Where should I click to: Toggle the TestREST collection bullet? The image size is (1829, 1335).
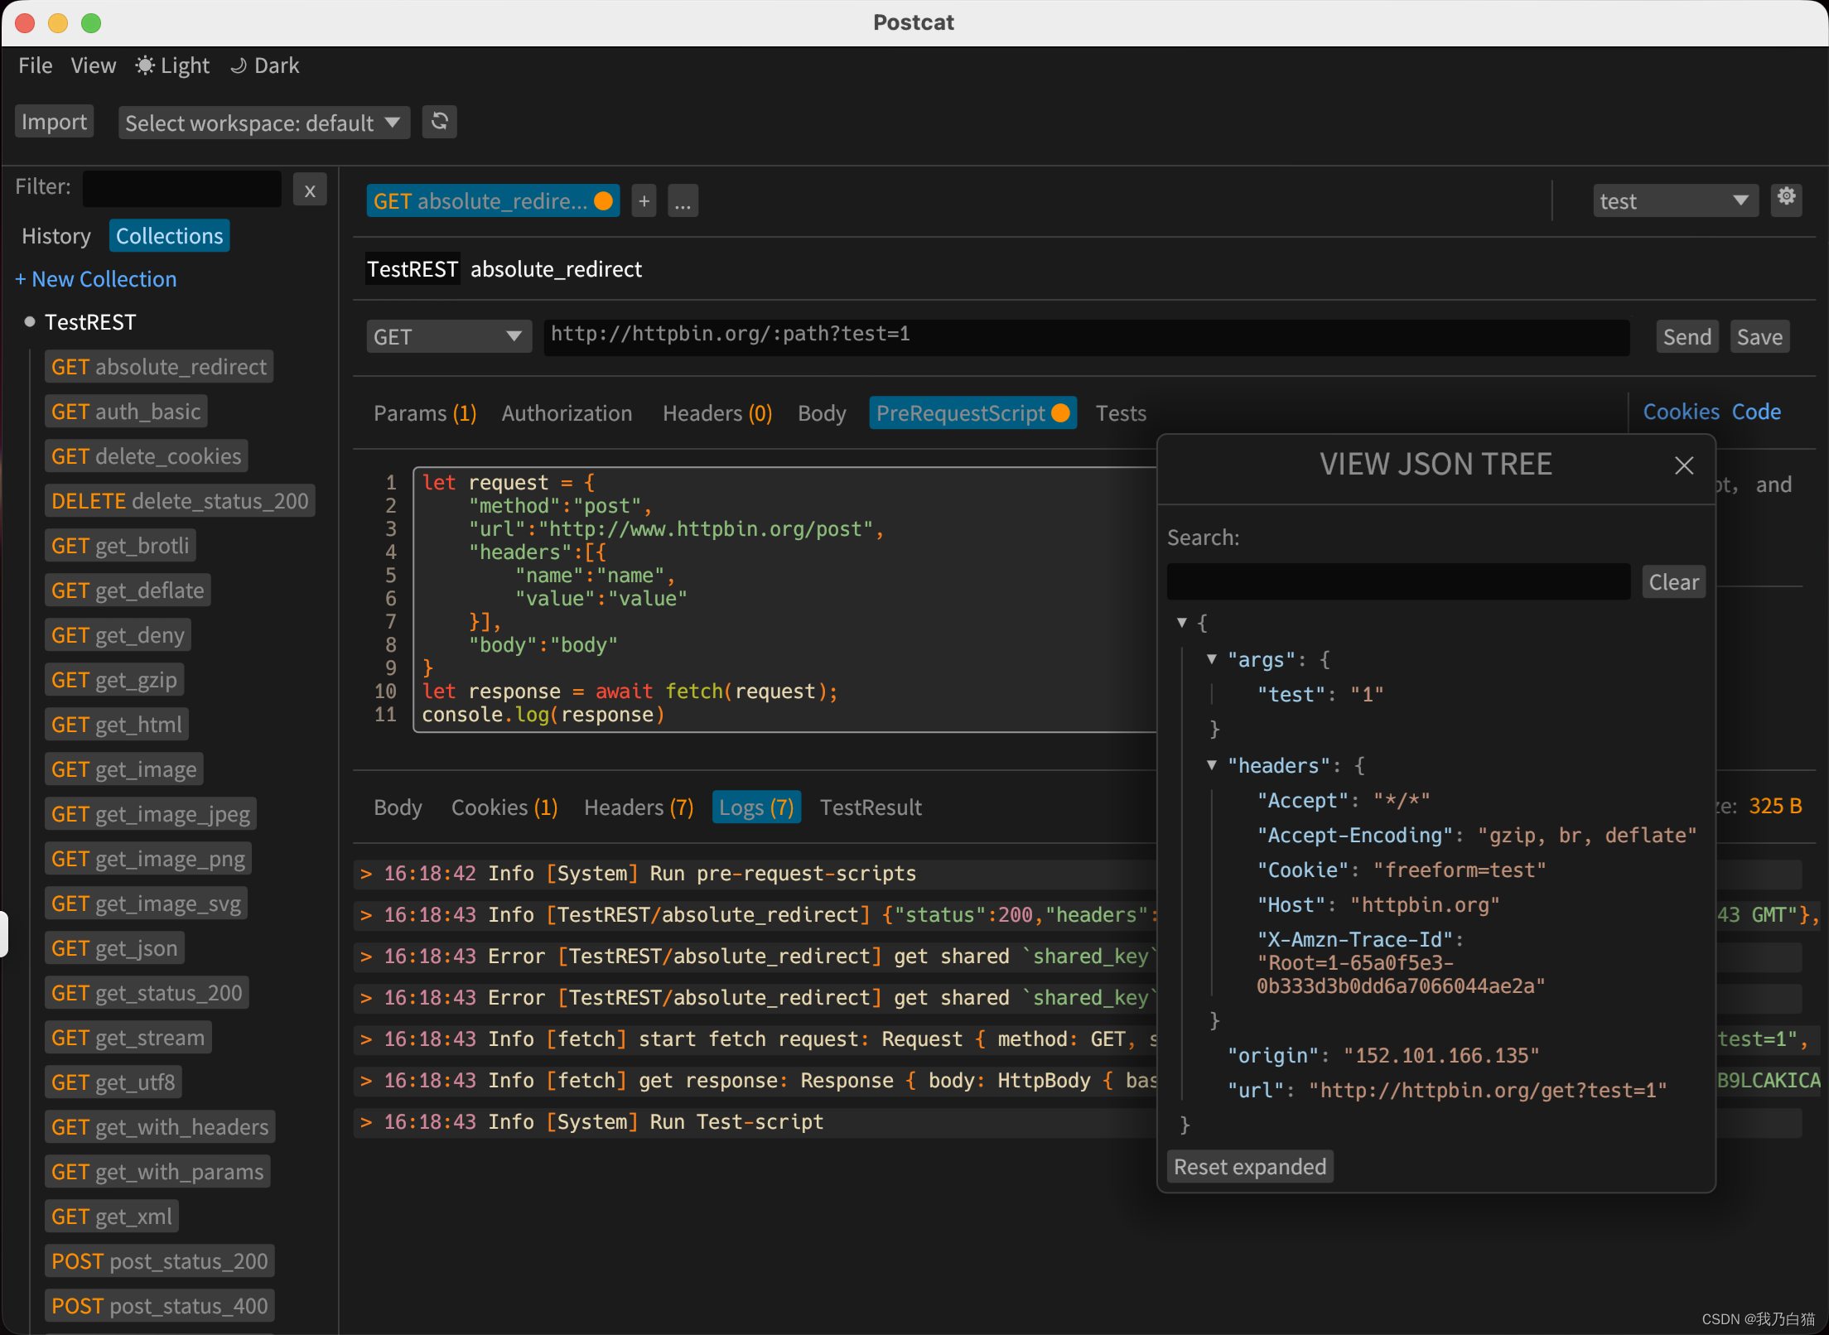pyautogui.click(x=30, y=322)
